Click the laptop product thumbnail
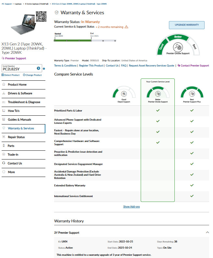The width and height of the screenshot is (213, 258). coord(23,24)
